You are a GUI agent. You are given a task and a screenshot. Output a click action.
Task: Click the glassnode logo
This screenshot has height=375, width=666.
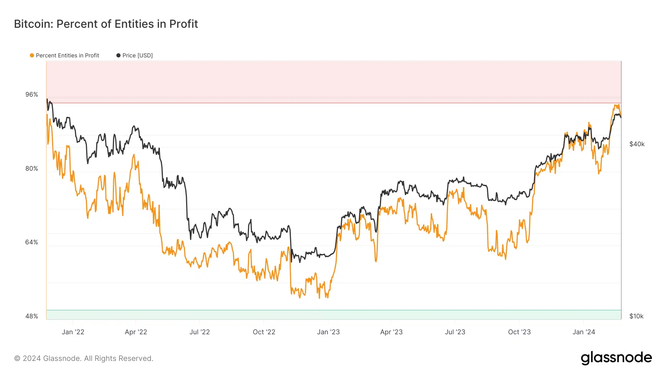(616, 358)
